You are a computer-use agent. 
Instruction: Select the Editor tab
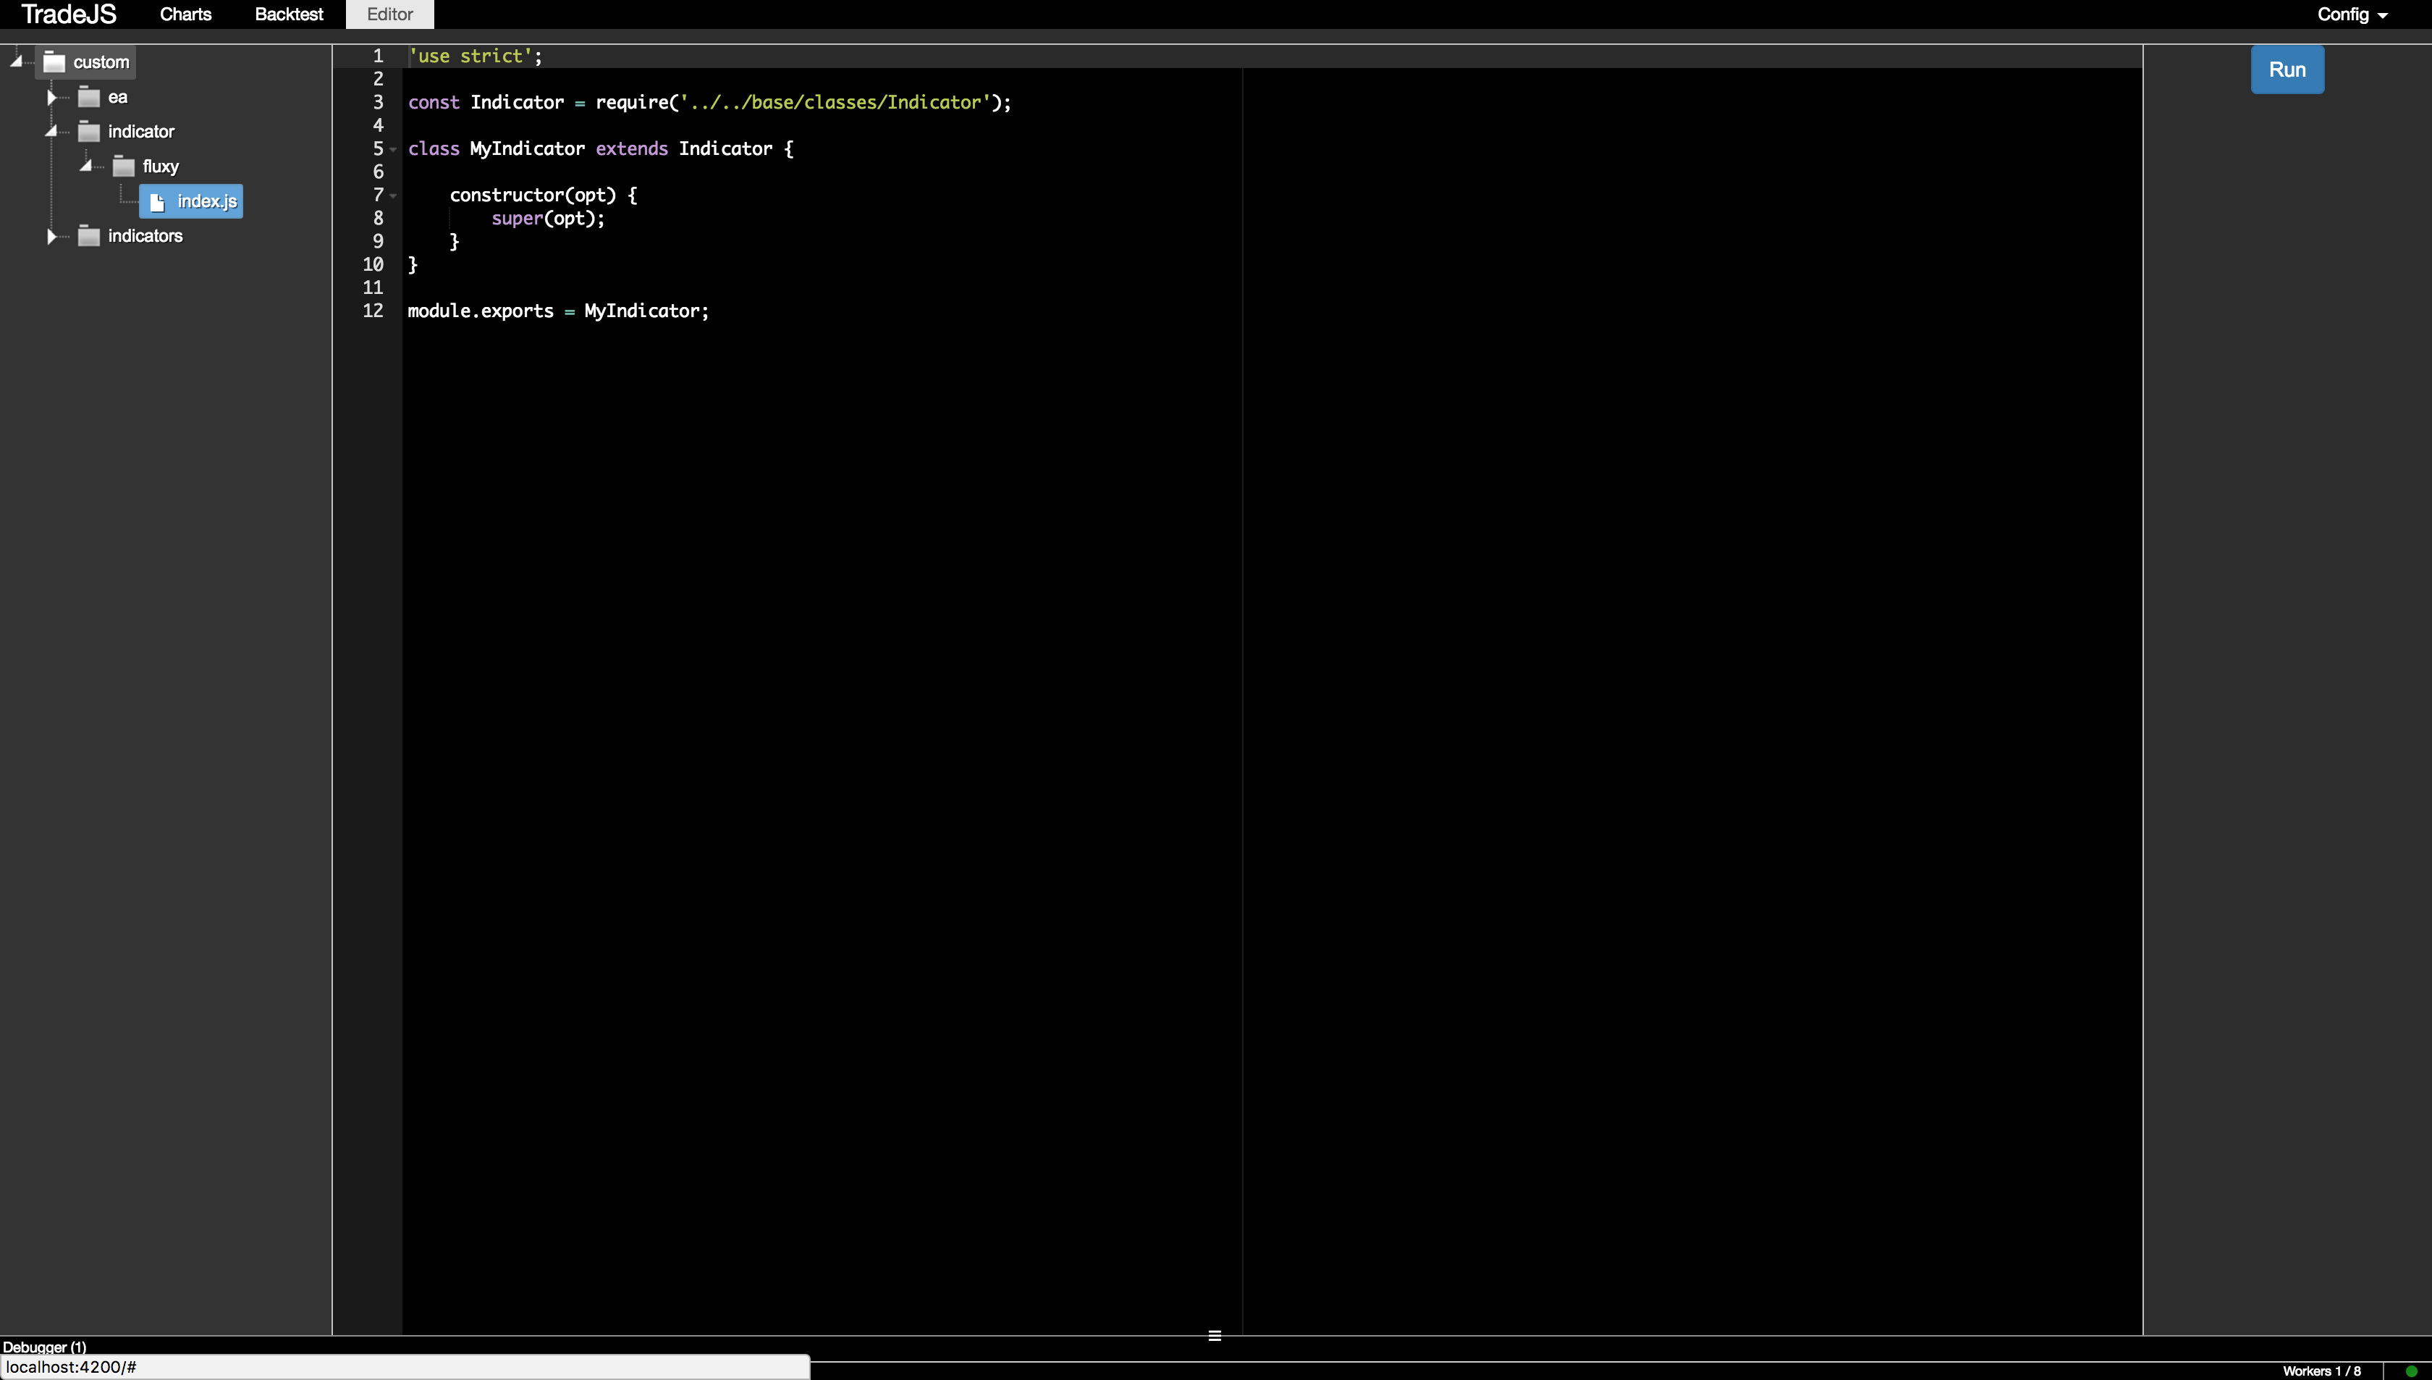click(x=389, y=14)
